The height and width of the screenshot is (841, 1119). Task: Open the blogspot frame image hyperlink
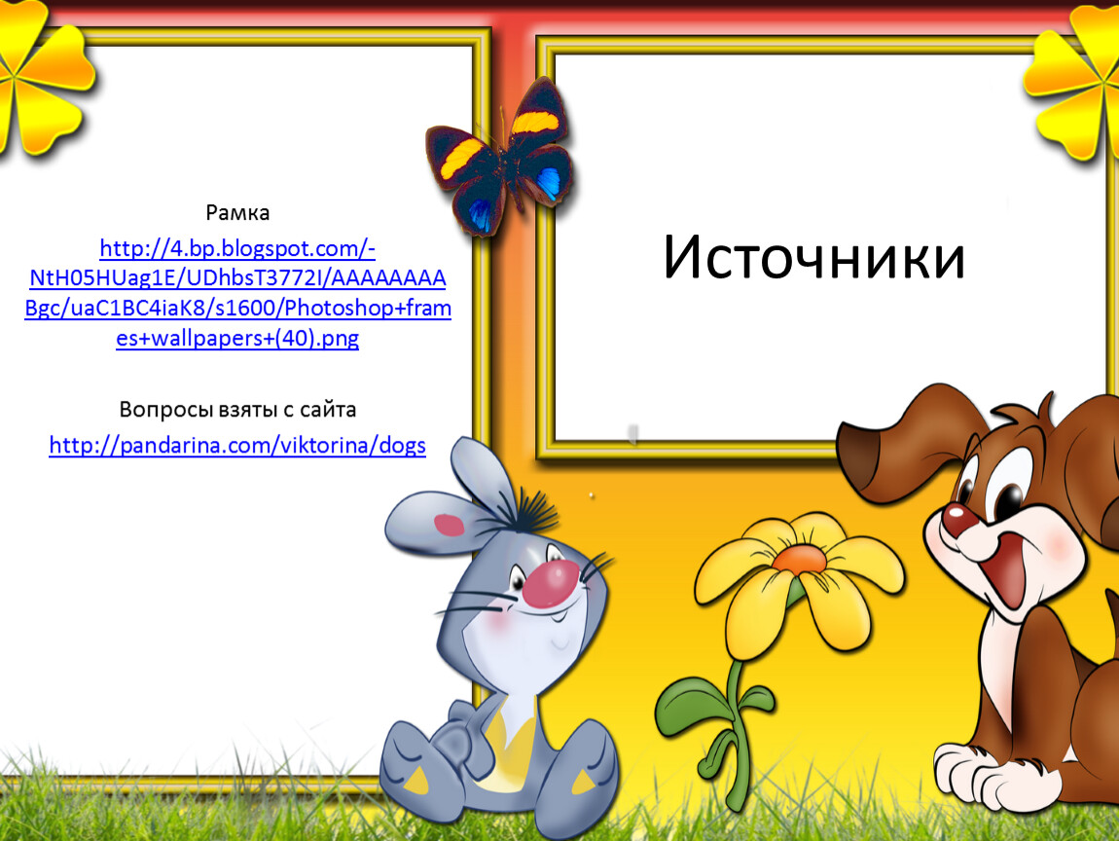pyautogui.click(x=237, y=294)
